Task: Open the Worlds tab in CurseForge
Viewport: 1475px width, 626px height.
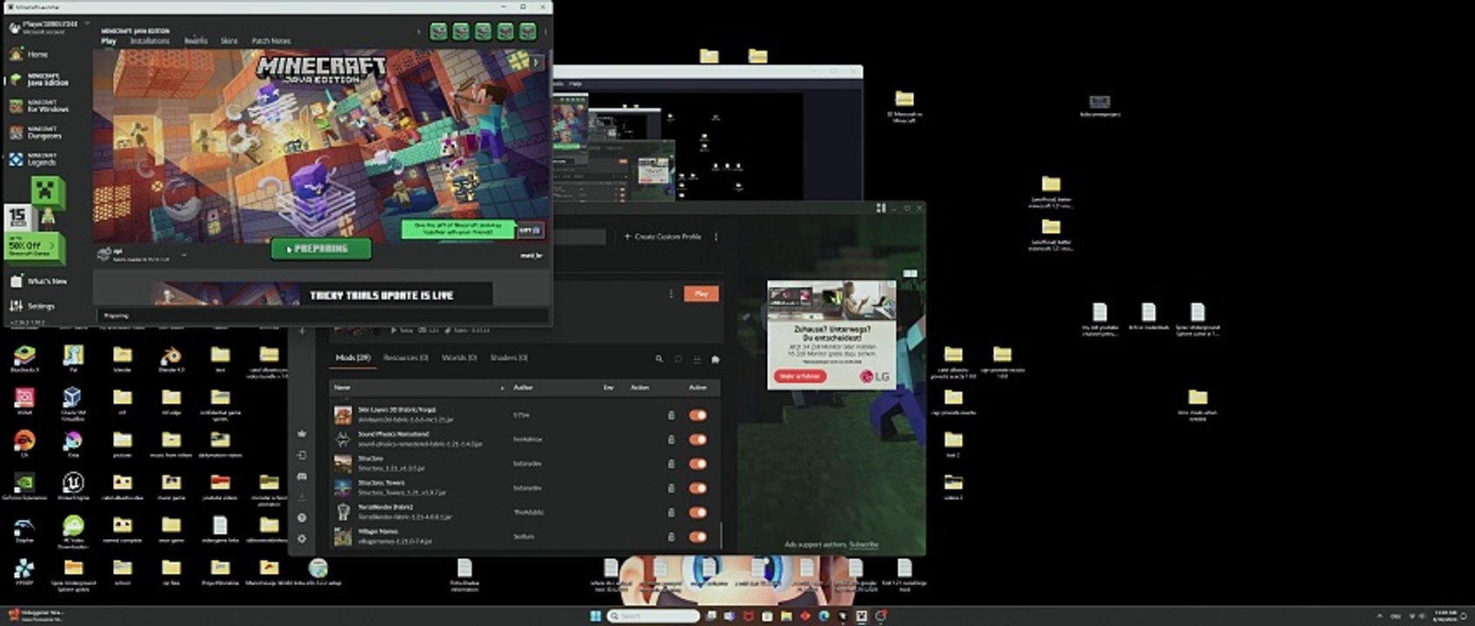Action: tap(459, 358)
